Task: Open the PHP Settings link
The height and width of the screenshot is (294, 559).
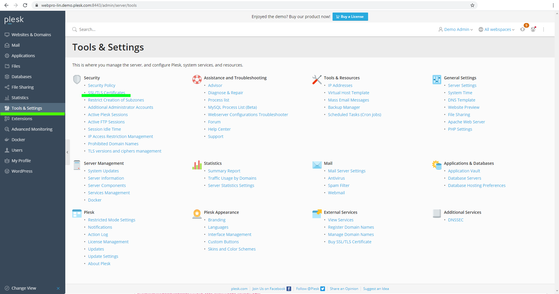Action: point(460,129)
